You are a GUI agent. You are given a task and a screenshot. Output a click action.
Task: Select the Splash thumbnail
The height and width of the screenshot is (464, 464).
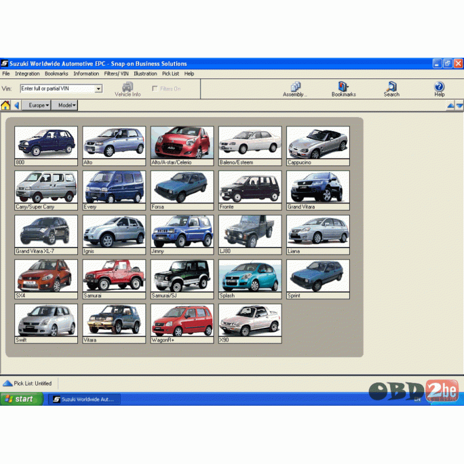pos(250,279)
